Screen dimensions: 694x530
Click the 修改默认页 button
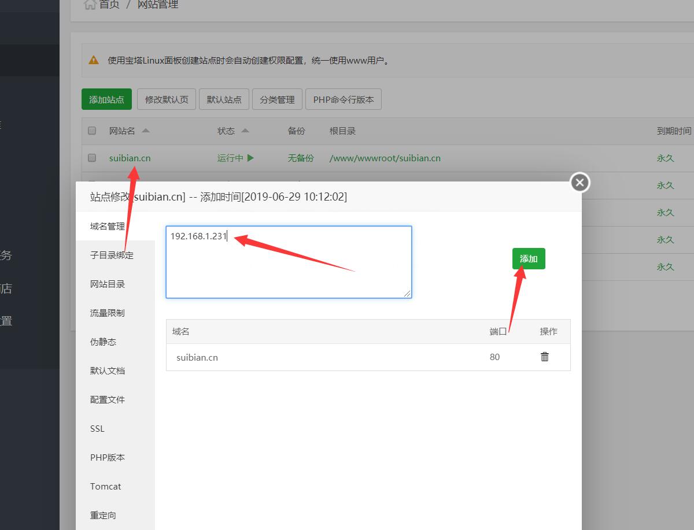pos(167,99)
